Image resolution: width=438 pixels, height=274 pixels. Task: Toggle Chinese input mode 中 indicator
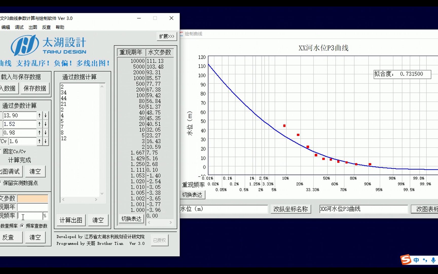click(416, 260)
